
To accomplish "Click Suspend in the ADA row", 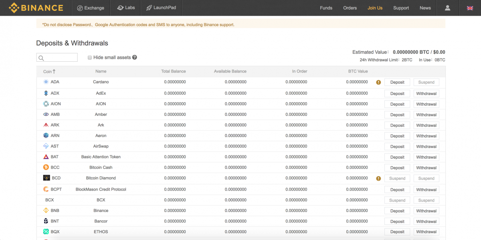I will tap(426, 82).
